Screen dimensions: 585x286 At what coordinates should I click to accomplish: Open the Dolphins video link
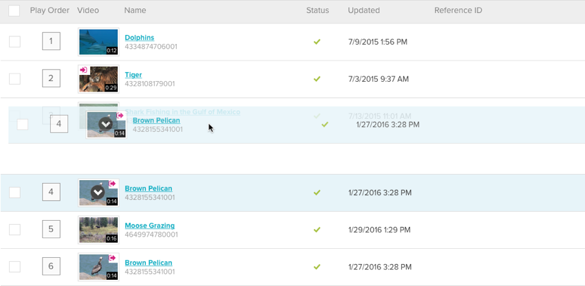140,38
